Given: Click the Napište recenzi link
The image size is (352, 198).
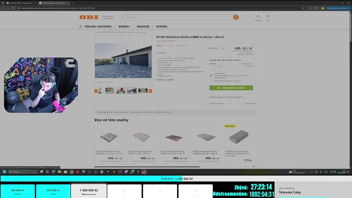Looking at the screenshot, I should tap(182, 46).
